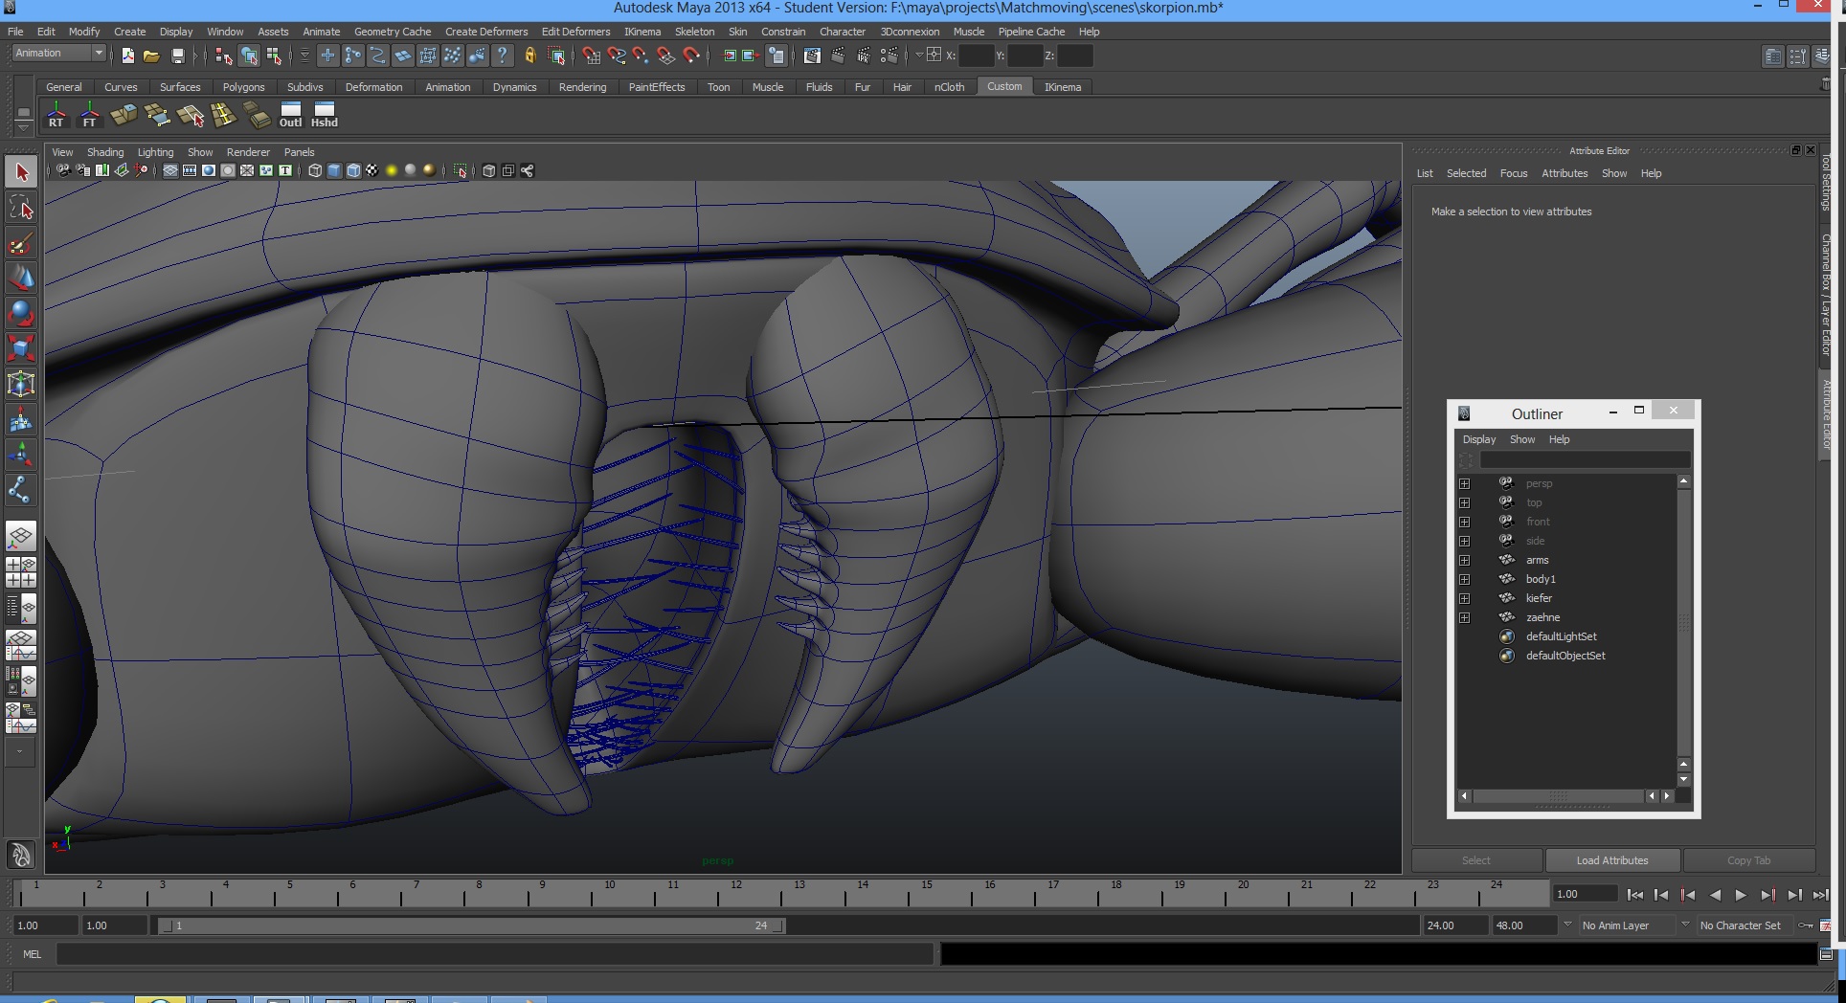Expand the zaehne group in Outliner
The image size is (1846, 1003).
point(1464,617)
